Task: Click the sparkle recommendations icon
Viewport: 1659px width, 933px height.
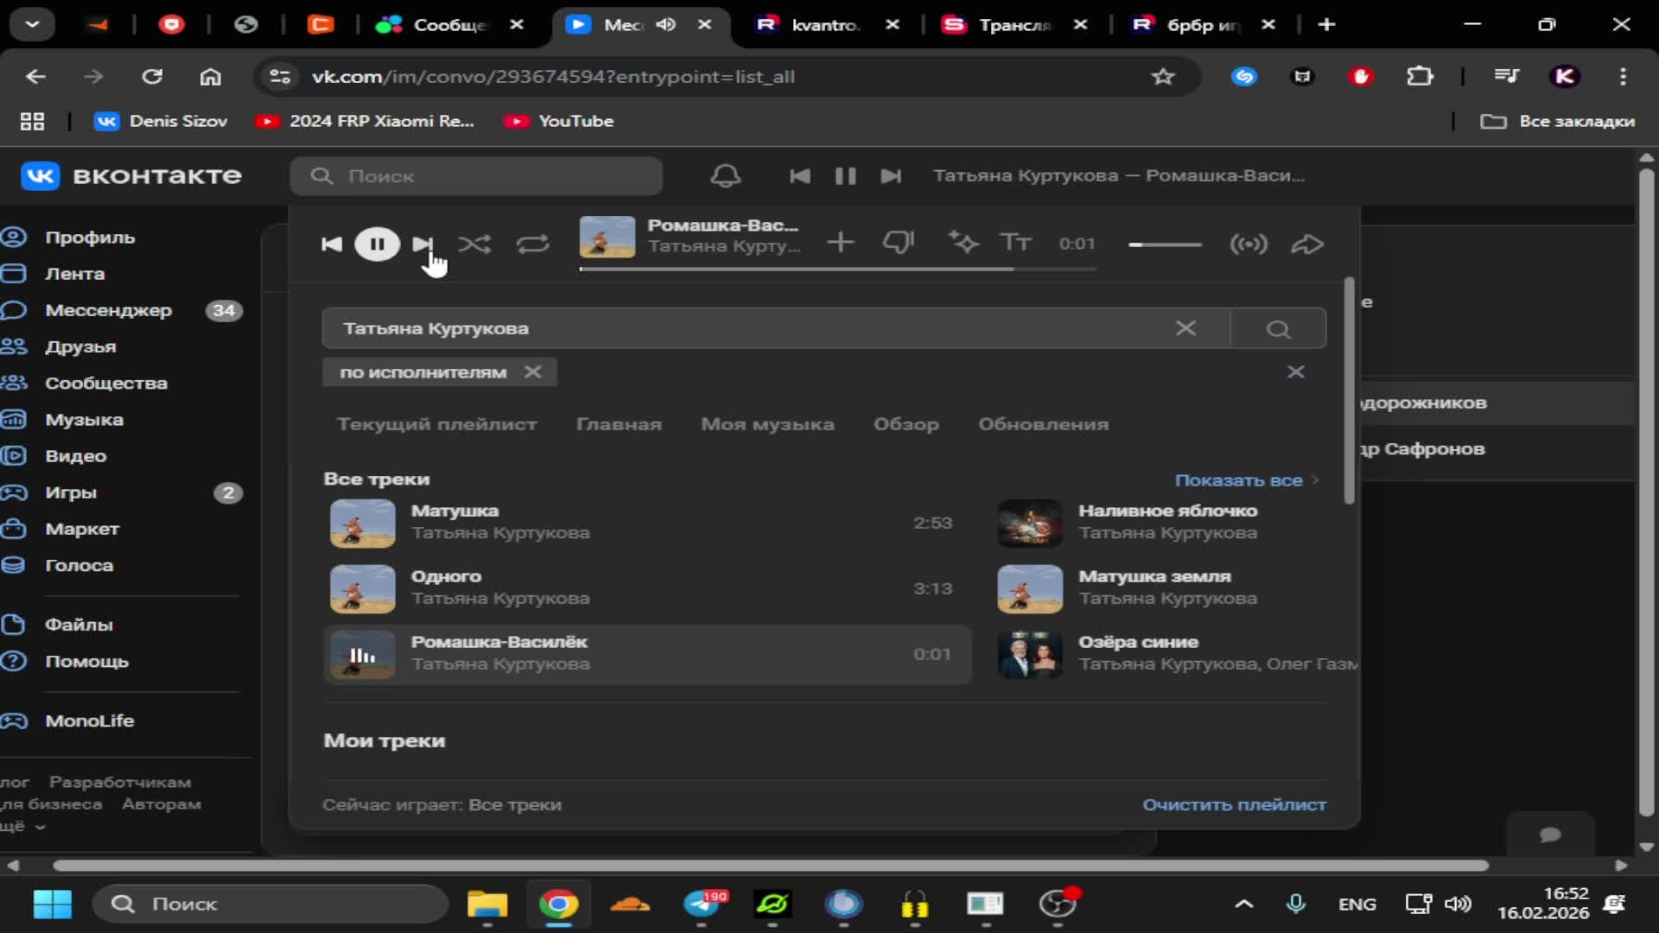Action: coord(963,243)
